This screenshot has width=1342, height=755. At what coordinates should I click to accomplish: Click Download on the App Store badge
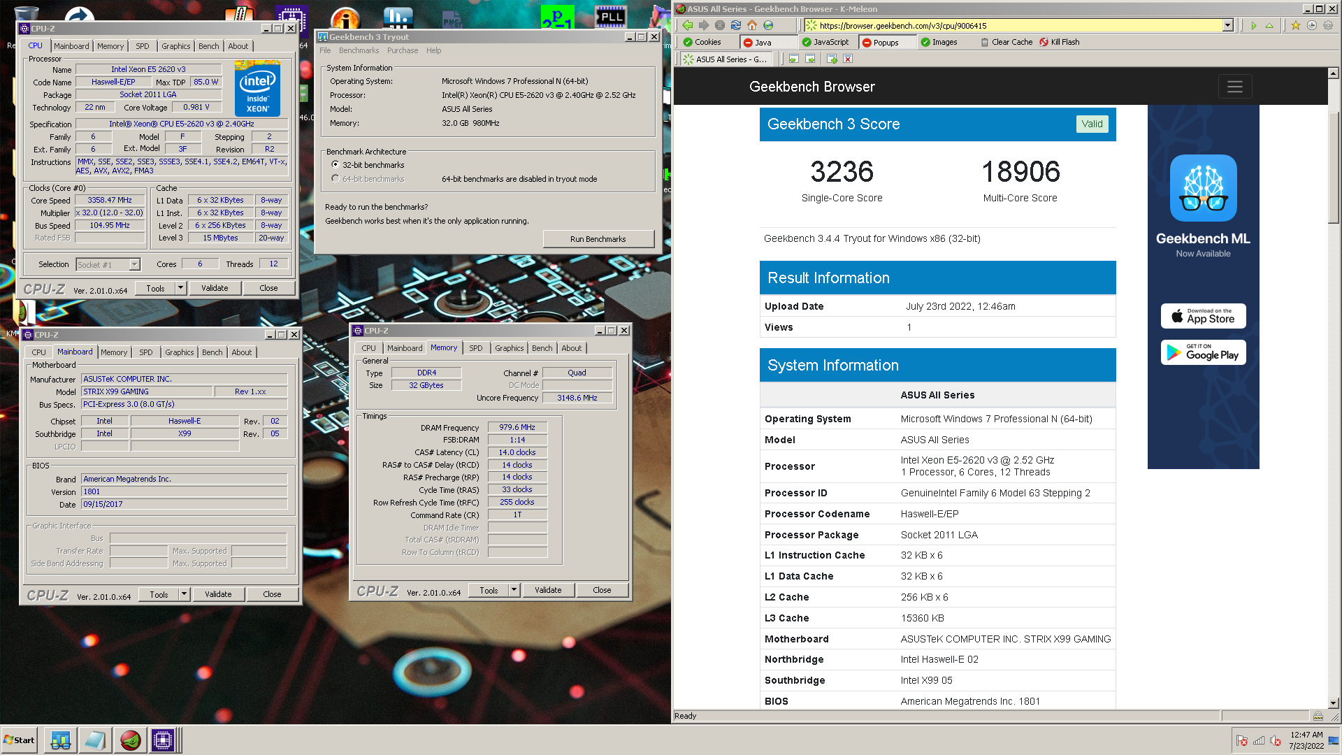(x=1203, y=316)
